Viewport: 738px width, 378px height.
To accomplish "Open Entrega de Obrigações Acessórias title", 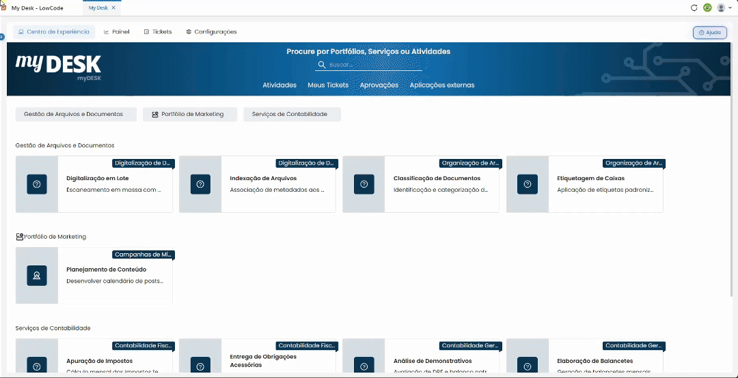I will tap(263, 361).
